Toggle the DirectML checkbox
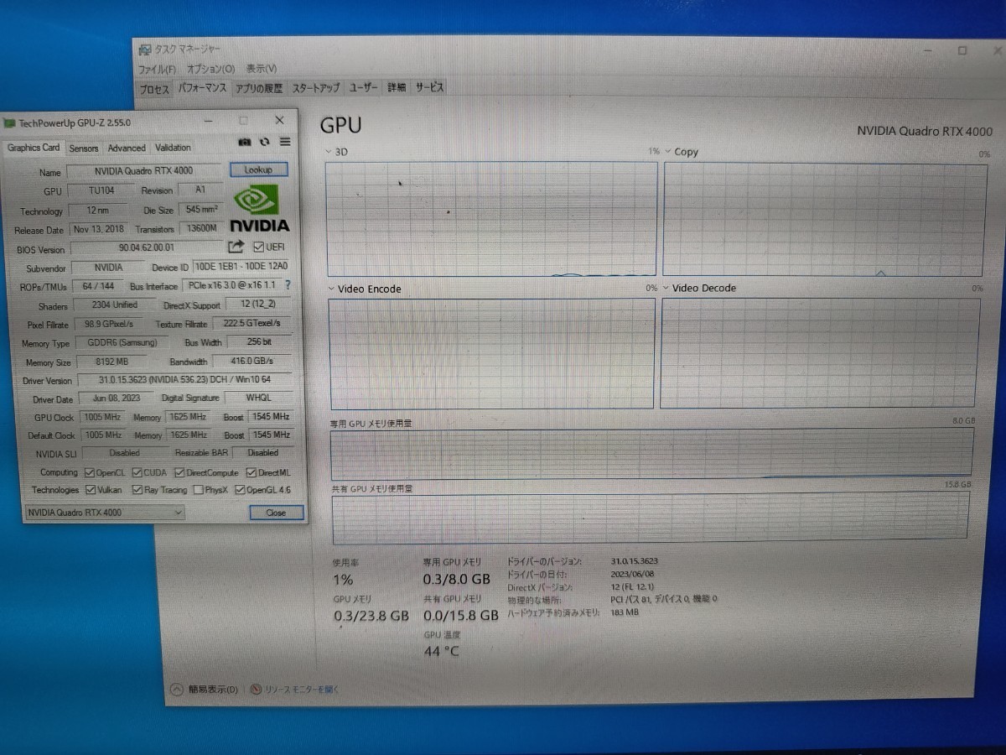 [251, 473]
